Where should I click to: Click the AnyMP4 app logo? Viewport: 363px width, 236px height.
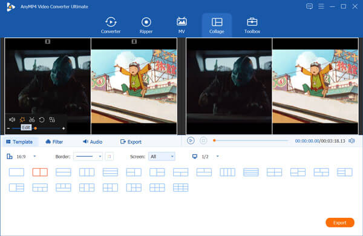click(10, 7)
